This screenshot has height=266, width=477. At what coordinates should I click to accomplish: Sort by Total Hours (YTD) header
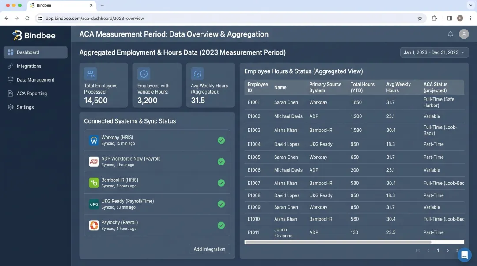pos(362,87)
